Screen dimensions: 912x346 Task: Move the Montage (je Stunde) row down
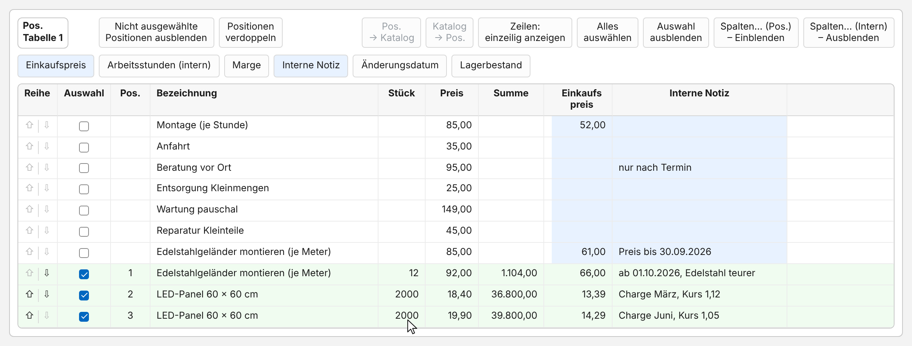point(47,125)
